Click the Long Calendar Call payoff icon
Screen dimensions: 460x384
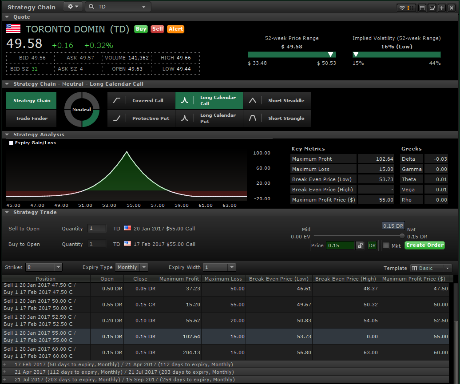pos(185,100)
